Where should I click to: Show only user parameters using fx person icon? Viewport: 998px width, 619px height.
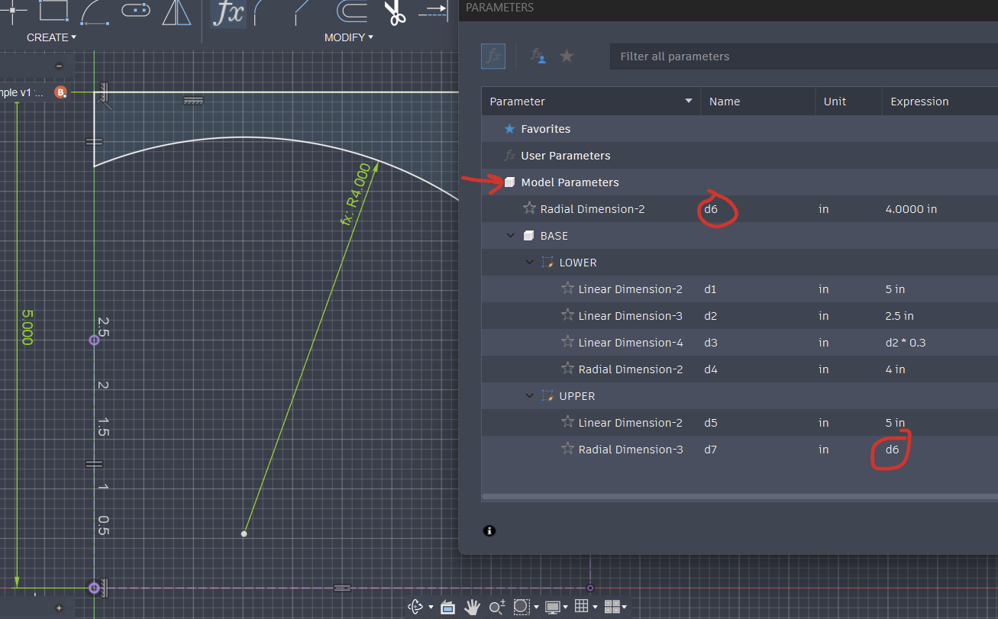pos(538,56)
